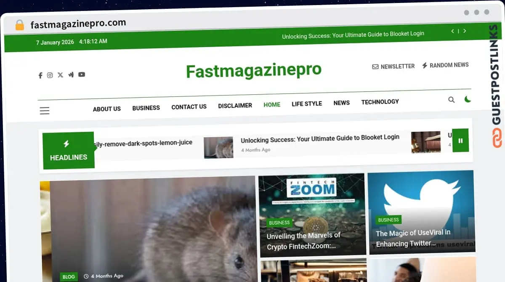505x282 pixels.
Task: Click the FintechZoom card image
Action: (x=312, y=215)
